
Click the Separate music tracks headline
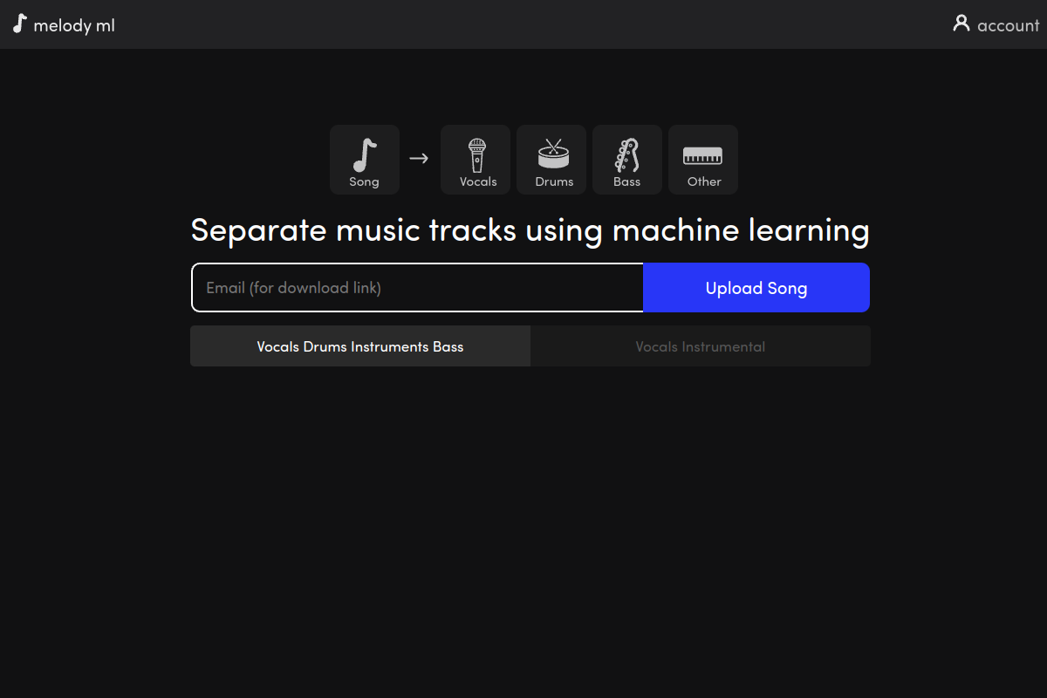pos(530,230)
